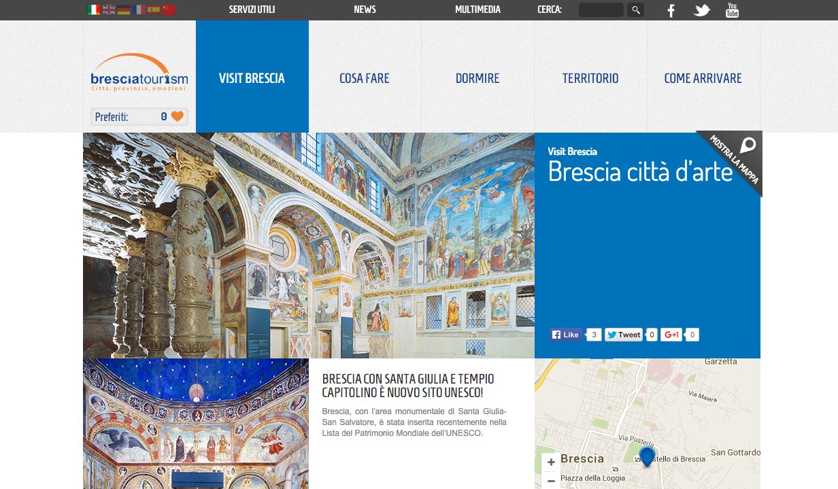838x489 pixels.
Task: Go to the Come Arrivare section
Action: click(703, 77)
